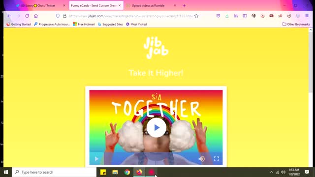Viewport: 315px width, 177px height.
Task: Show hidden system tray icons
Action: 271,172
